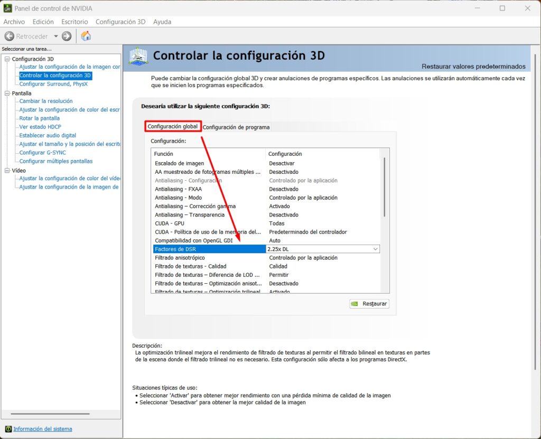The width and height of the screenshot is (541, 439).
Task: Open Ajustar la configuración de color del escritorio
Action: tap(69, 110)
